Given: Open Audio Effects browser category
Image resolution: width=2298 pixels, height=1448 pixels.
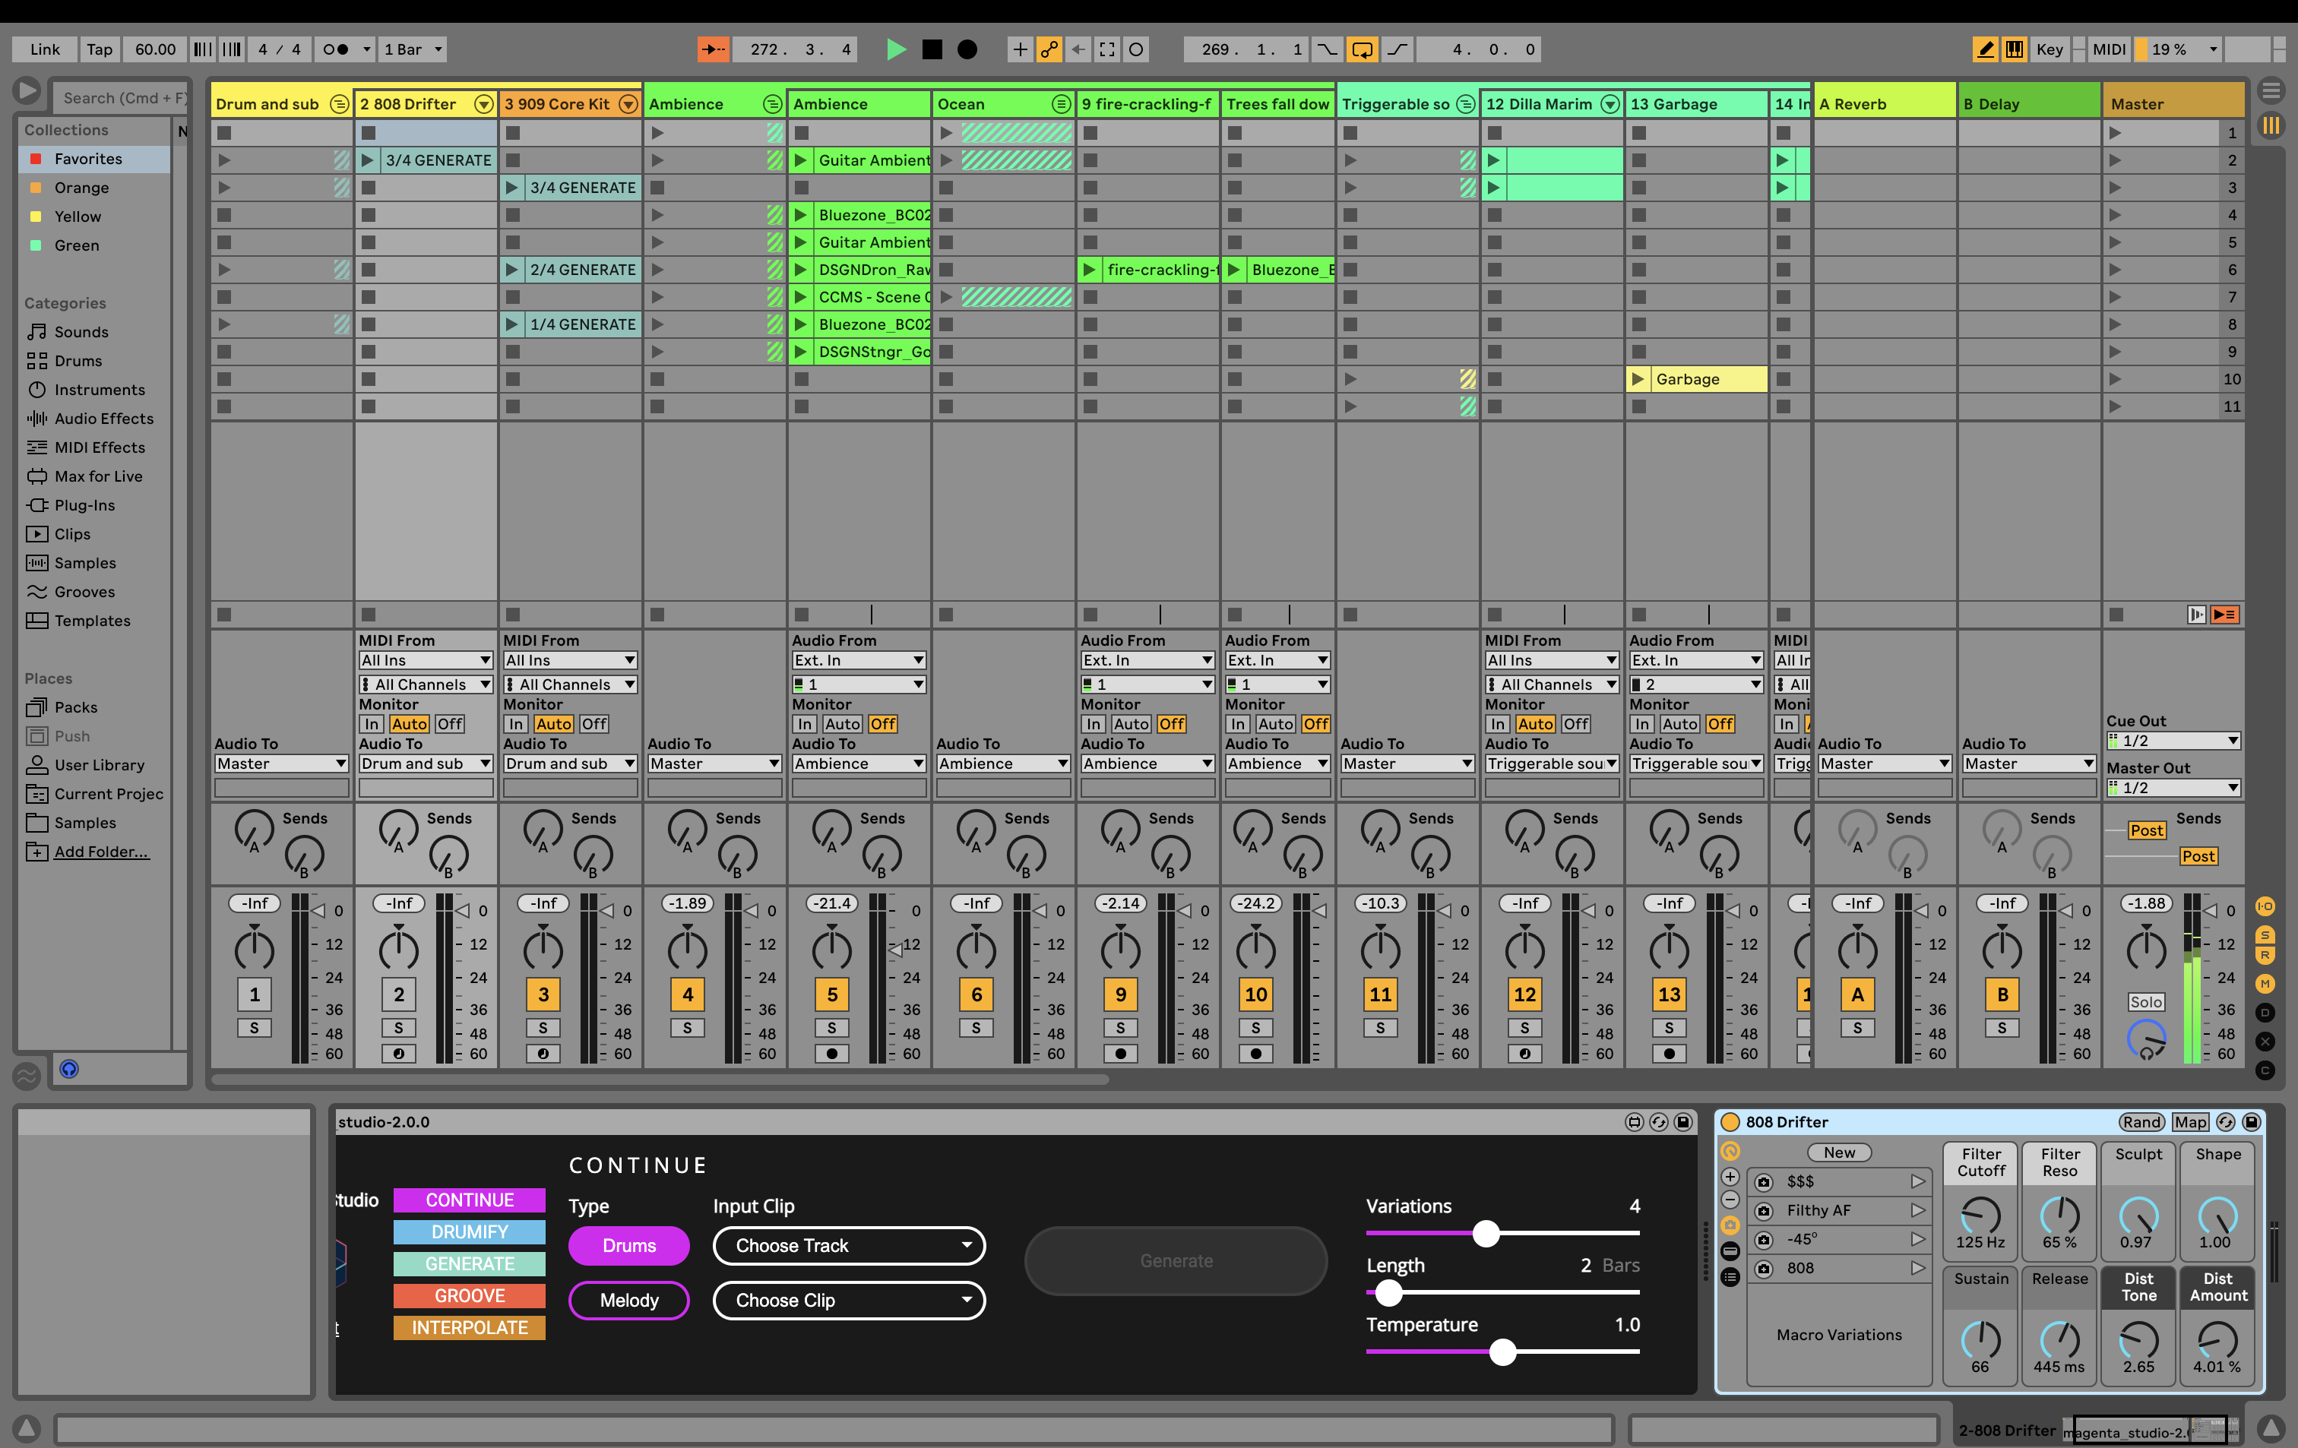Looking at the screenshot, I should (103, 419).
